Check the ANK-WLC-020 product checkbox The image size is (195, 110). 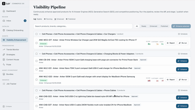37,80
